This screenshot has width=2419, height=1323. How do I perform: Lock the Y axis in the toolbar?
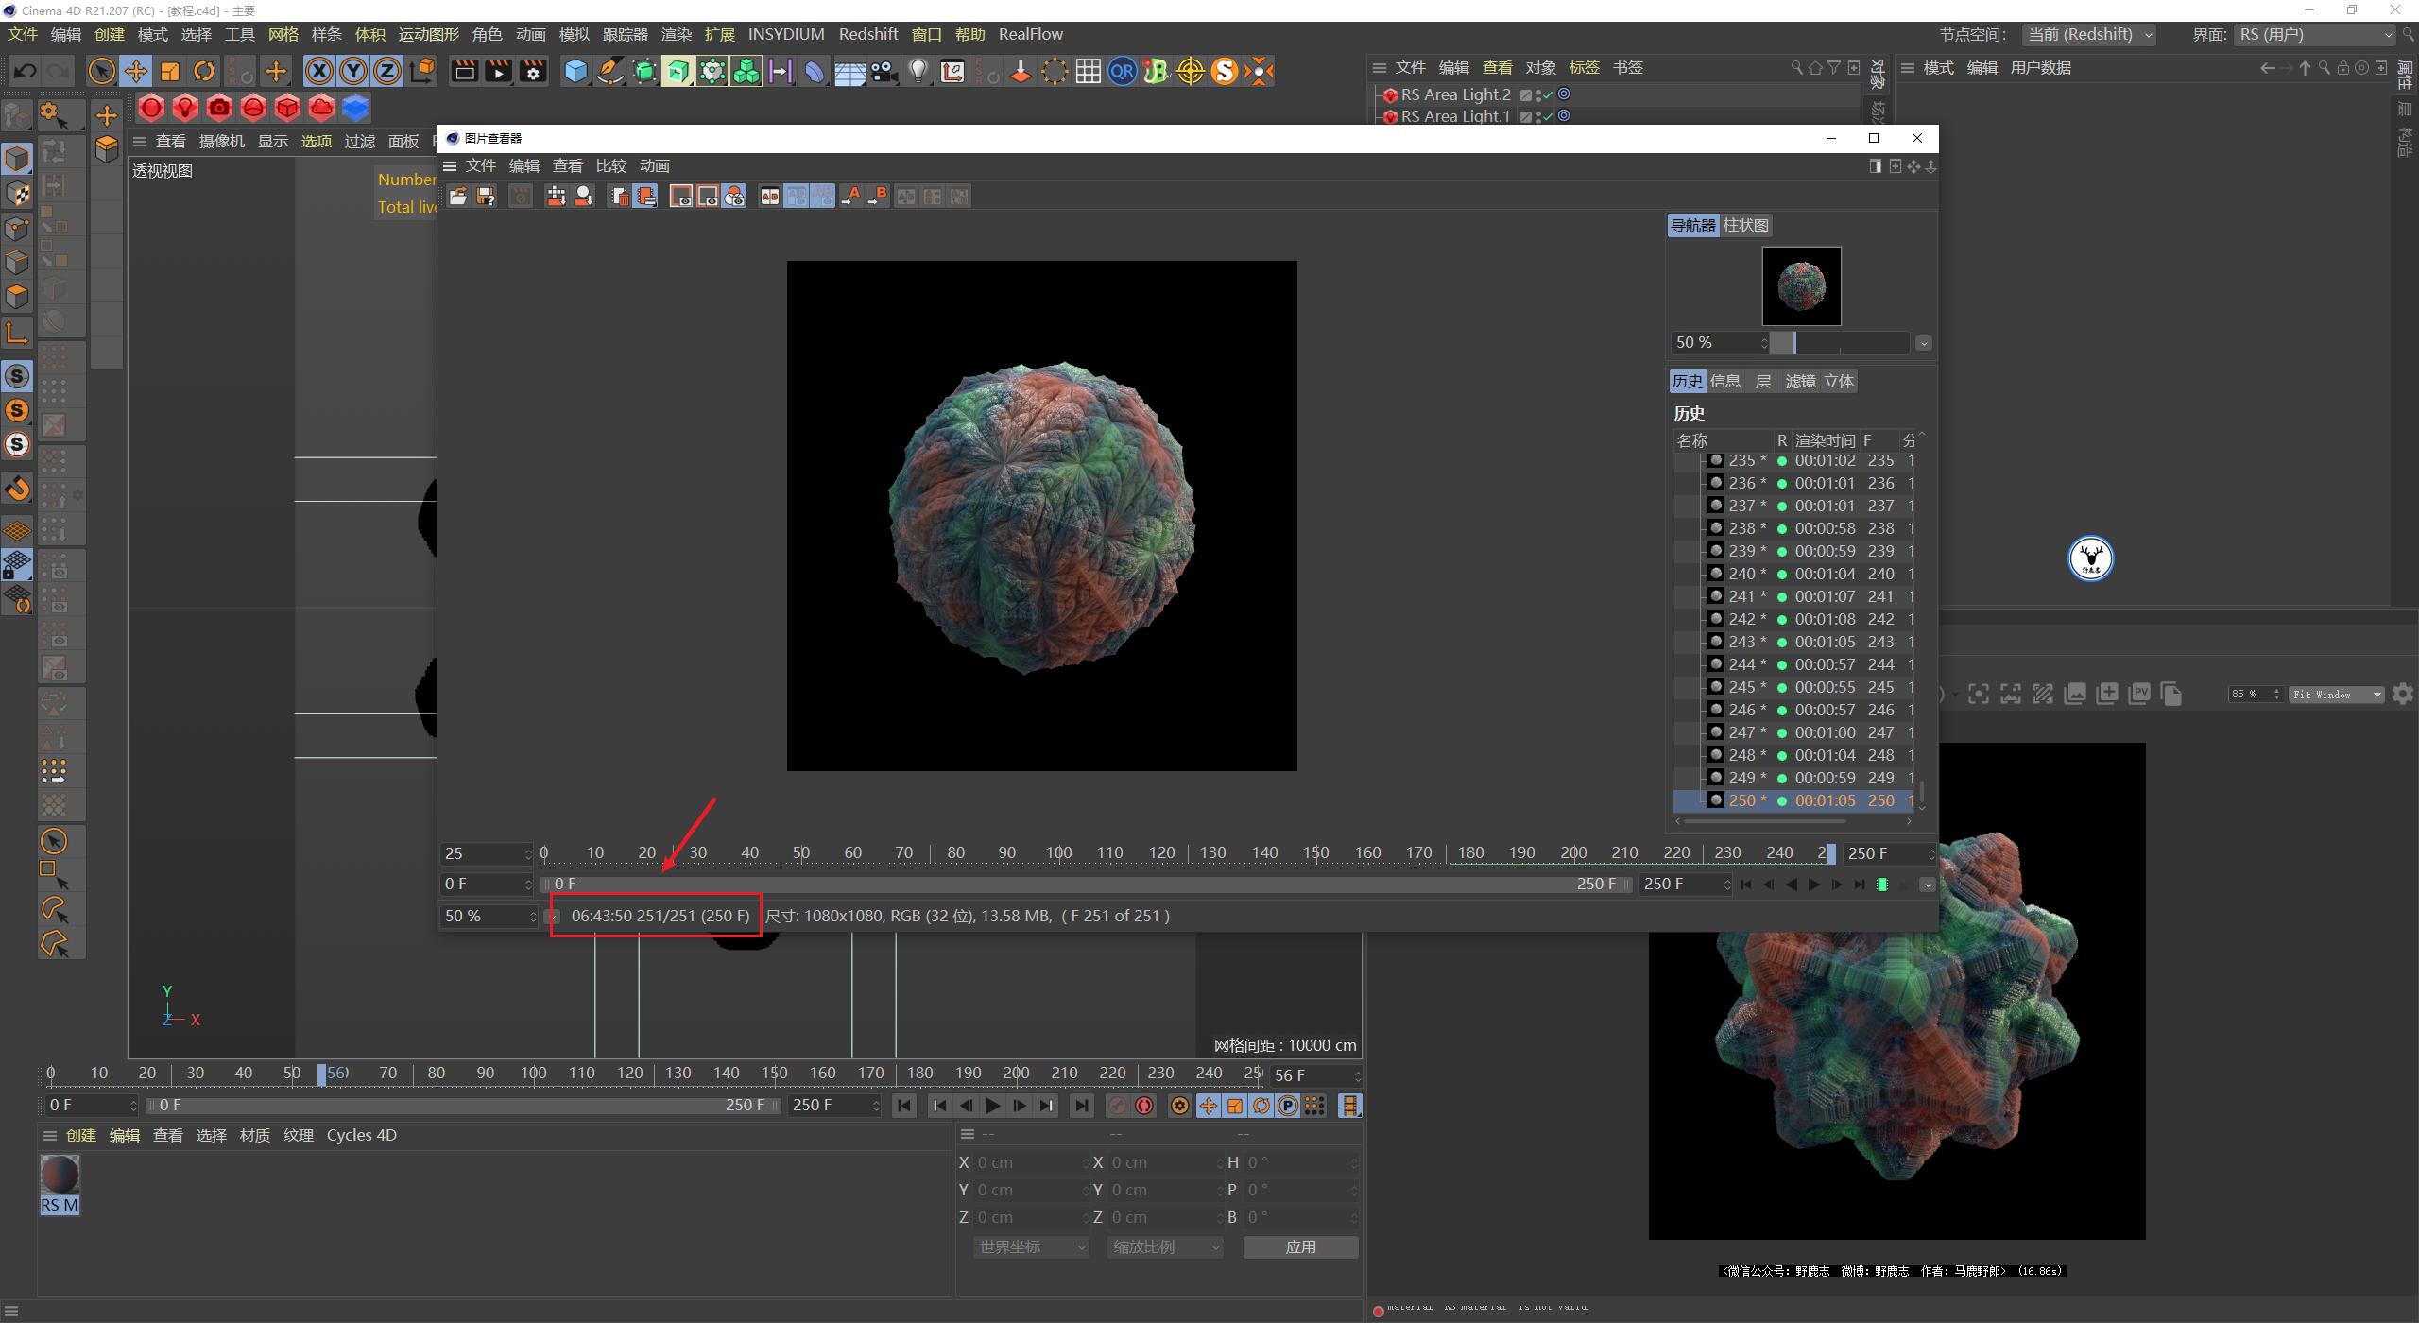(352, 71)
